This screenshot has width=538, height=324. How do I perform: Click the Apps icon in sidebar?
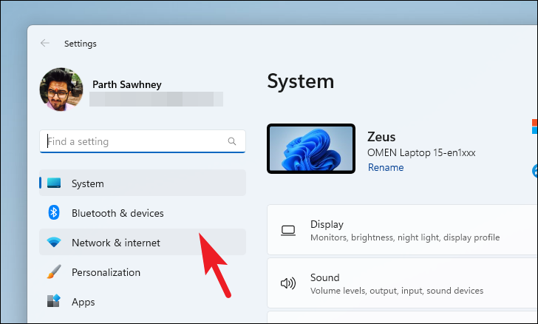click(x=54, y=301)
